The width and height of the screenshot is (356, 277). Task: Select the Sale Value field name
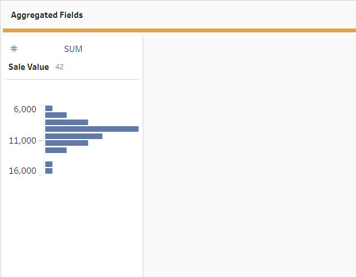click(x=29, y=67)
